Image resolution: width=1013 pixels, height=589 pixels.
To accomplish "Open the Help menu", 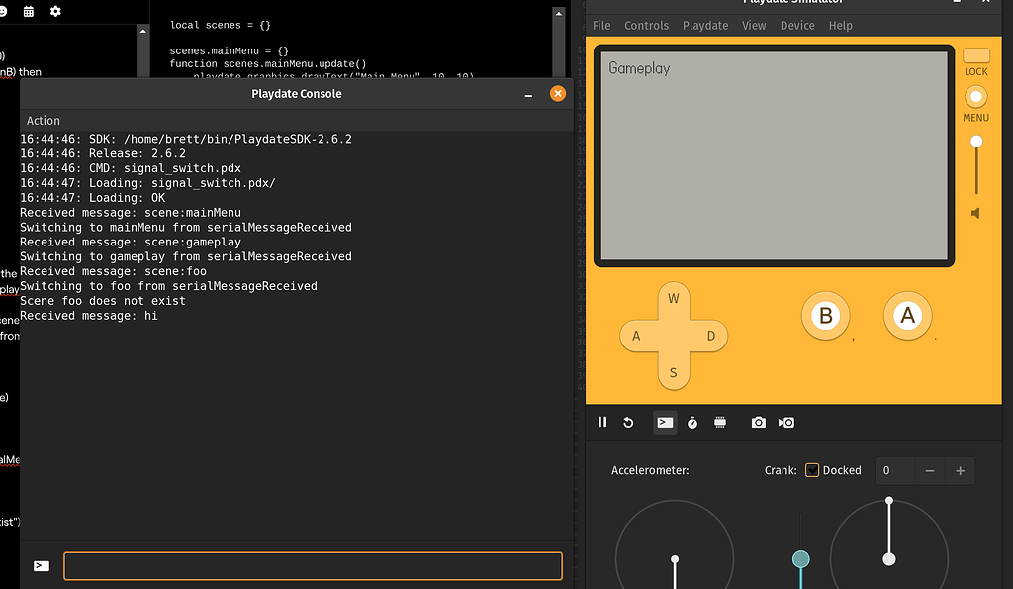I will click(841, 25).
